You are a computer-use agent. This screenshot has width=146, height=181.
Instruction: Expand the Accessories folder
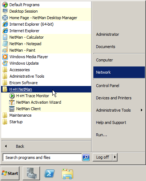(x=46, y=70)
